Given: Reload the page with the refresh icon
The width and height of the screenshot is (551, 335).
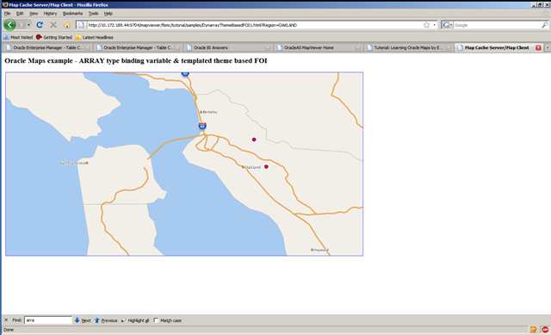Looking at the screenshot, I should click(40, 25).
